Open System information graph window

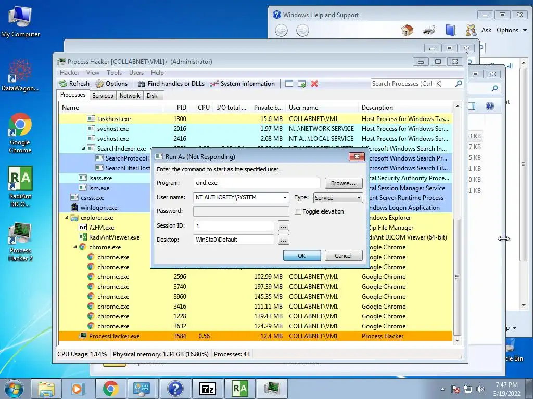[x=243, y=84]
